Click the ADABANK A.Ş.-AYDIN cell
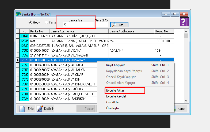The width and height of the screenshot is (210, 132). click(x=73, y=80)
